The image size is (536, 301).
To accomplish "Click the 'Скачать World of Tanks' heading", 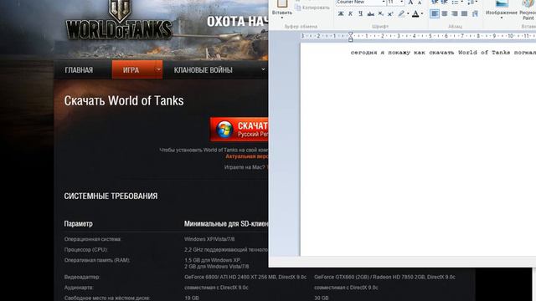I will (x=124, y=100).
